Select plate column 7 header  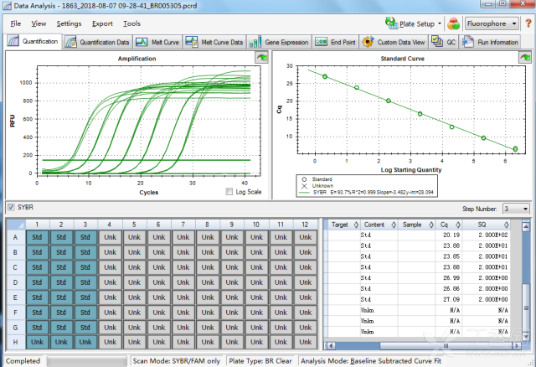coord(183,225)
